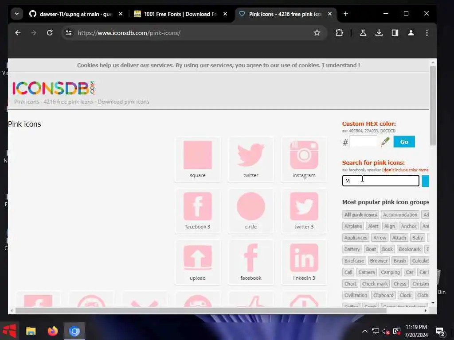The image size is (454, 340).
Task: Toggle the browser side panel
Action: pyautogui.click(x=395, y=33)
